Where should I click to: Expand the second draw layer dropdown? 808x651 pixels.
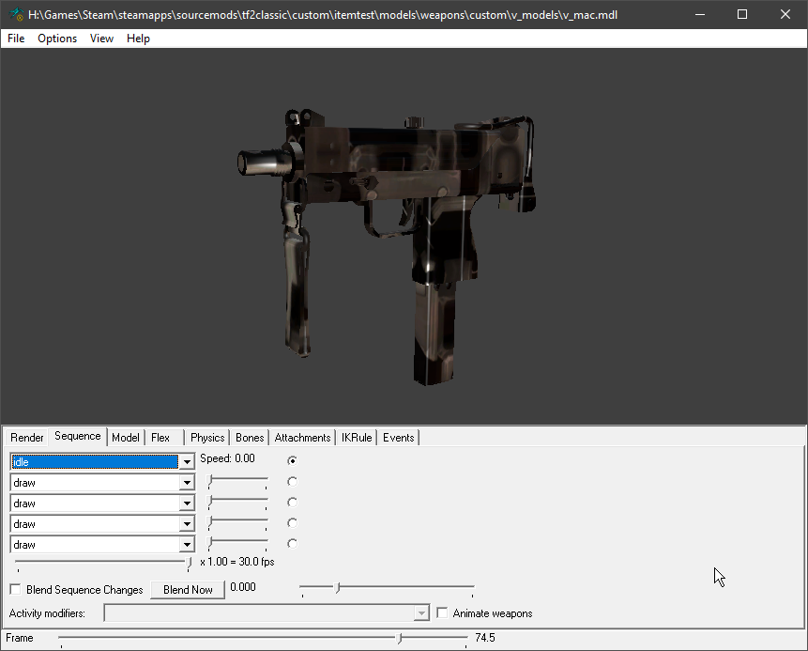[x=187, y=504]
